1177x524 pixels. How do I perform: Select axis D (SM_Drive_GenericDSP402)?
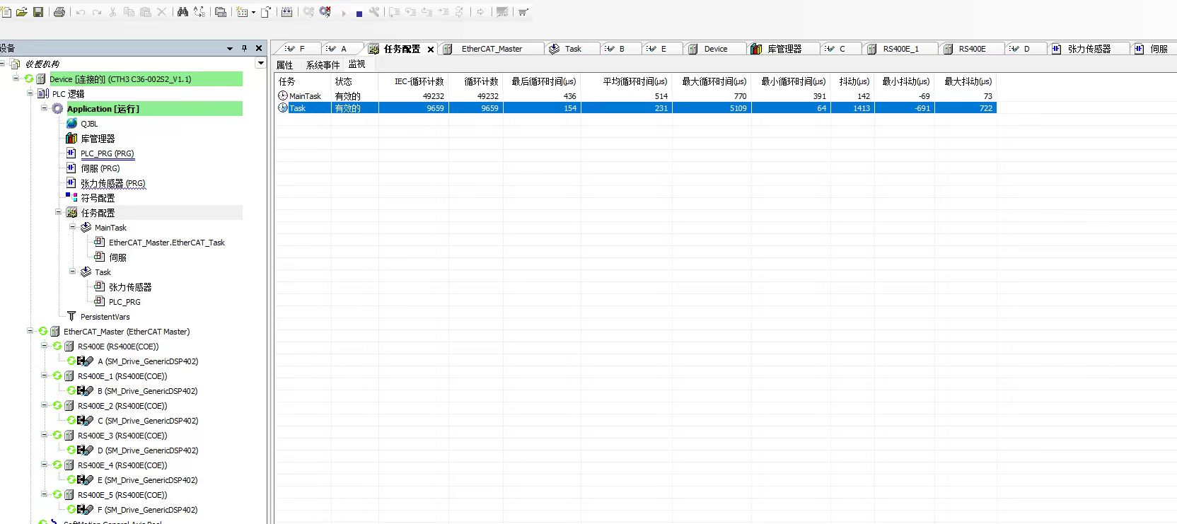(x=148, y=450)
